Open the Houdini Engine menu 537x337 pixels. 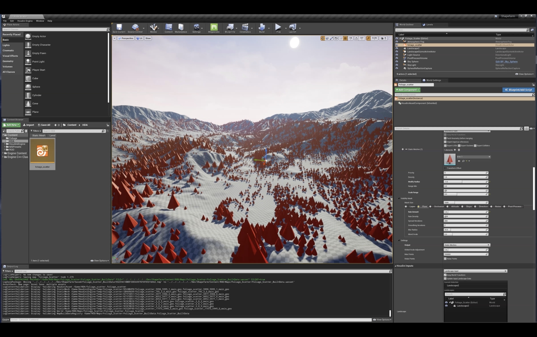[25, 21]
